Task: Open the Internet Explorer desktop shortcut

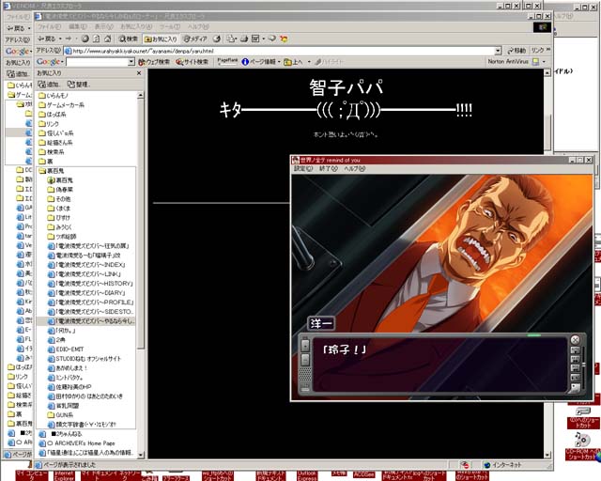Action: pyautogui.click(x=64, y=475)
